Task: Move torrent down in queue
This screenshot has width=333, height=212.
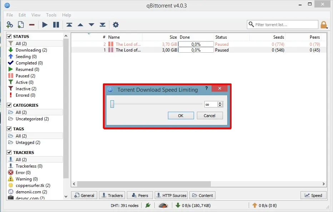Action: [x=91, y=25]
